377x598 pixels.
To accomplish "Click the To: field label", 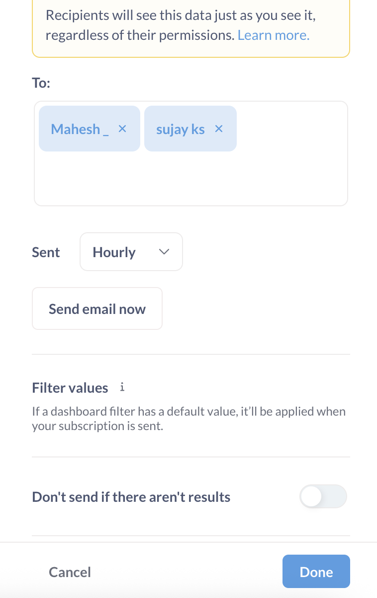I will (41, 83).
